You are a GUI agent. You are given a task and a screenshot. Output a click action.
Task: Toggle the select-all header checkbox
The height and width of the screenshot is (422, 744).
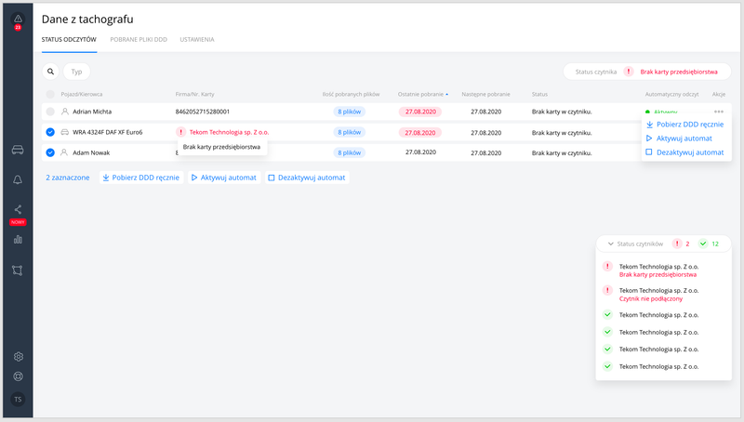coord(50,94)
